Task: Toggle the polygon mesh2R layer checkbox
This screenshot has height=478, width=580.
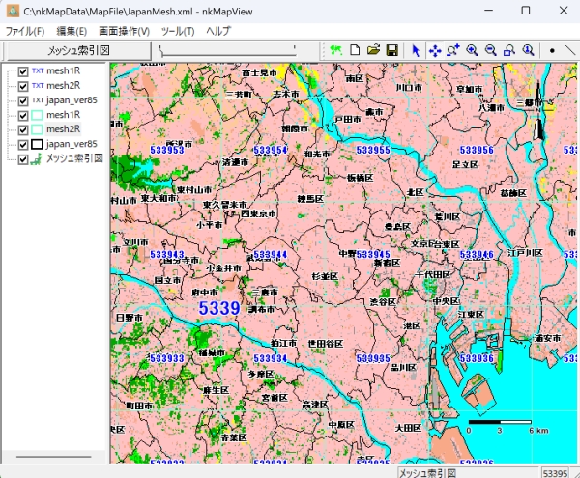Action: point(23,129)
